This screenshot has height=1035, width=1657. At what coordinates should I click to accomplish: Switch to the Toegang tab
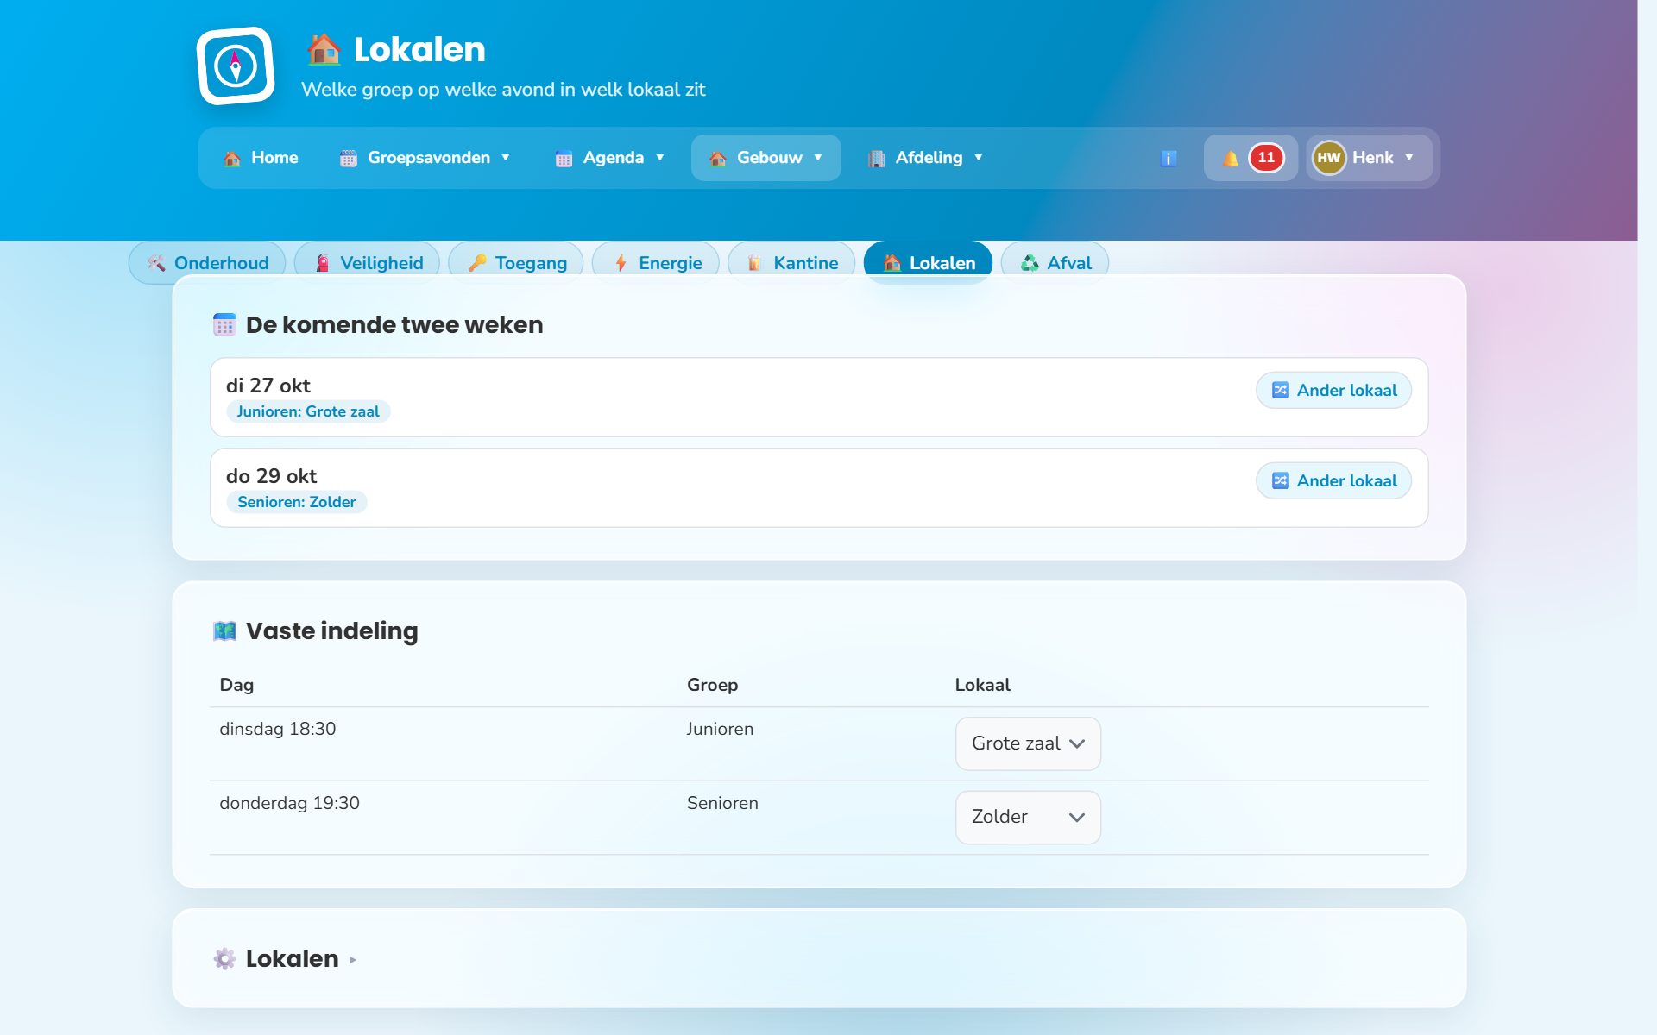(x=516, y=263)
